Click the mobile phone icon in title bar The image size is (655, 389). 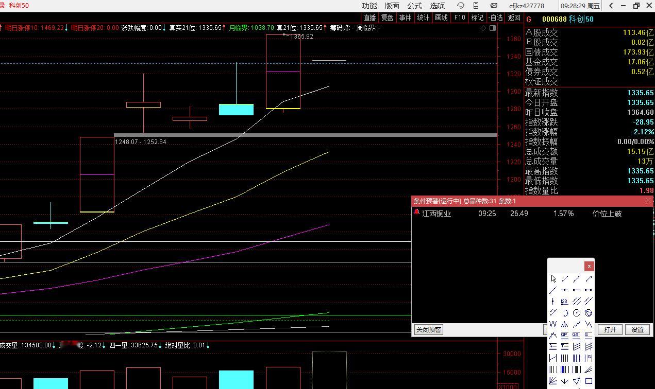coord(476,6)
